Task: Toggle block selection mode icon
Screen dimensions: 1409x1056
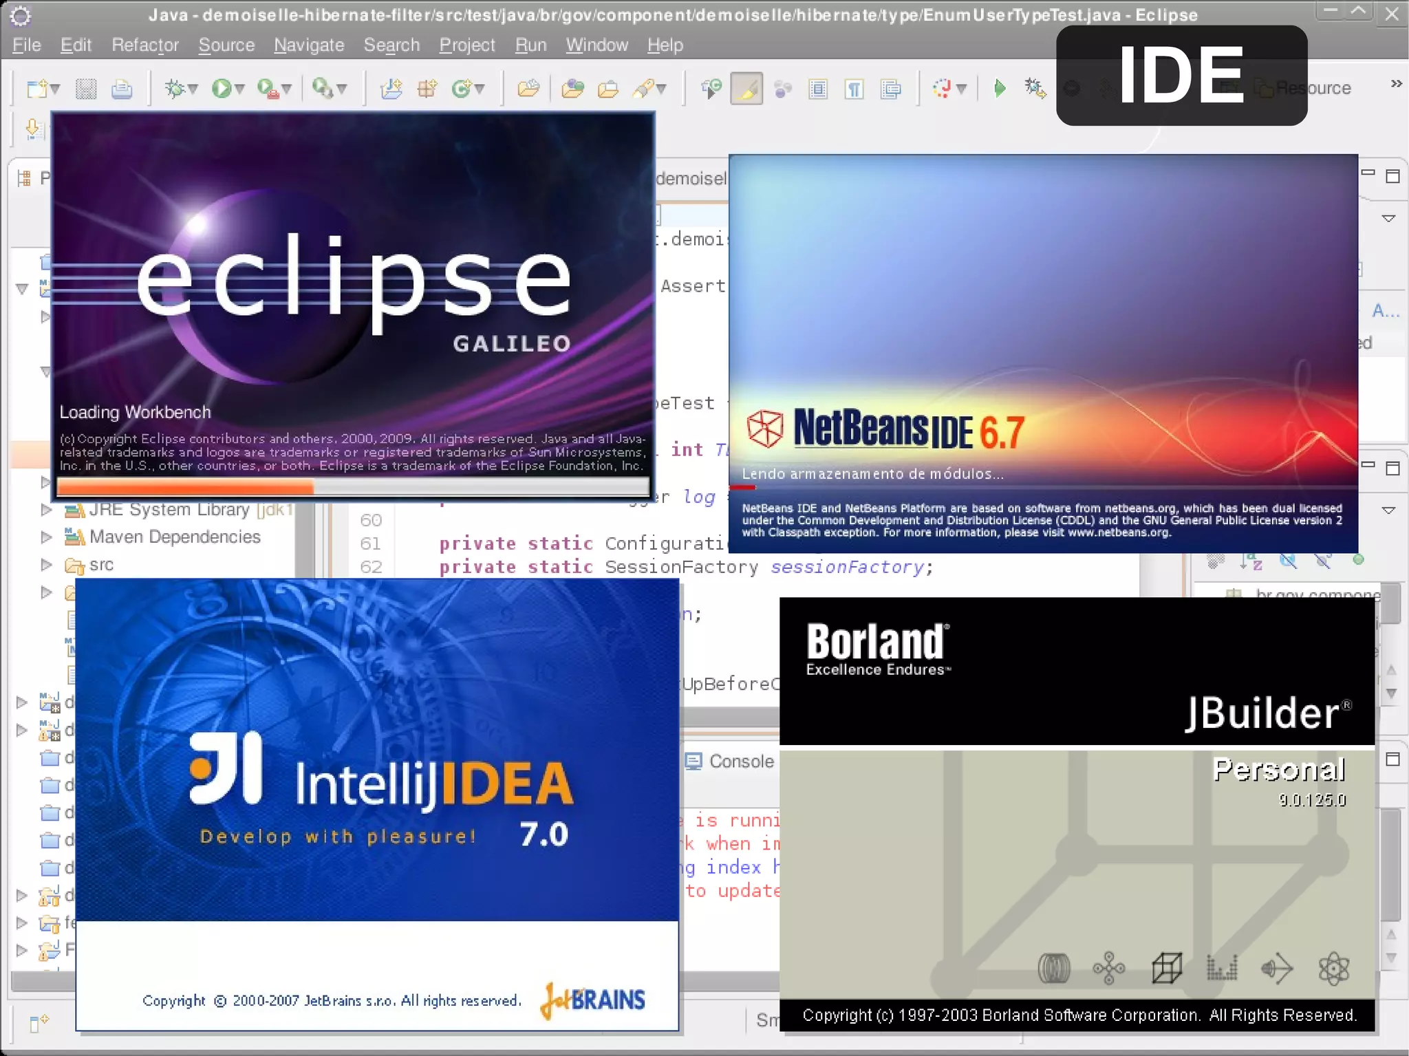Action: click(x=818, y=89)
